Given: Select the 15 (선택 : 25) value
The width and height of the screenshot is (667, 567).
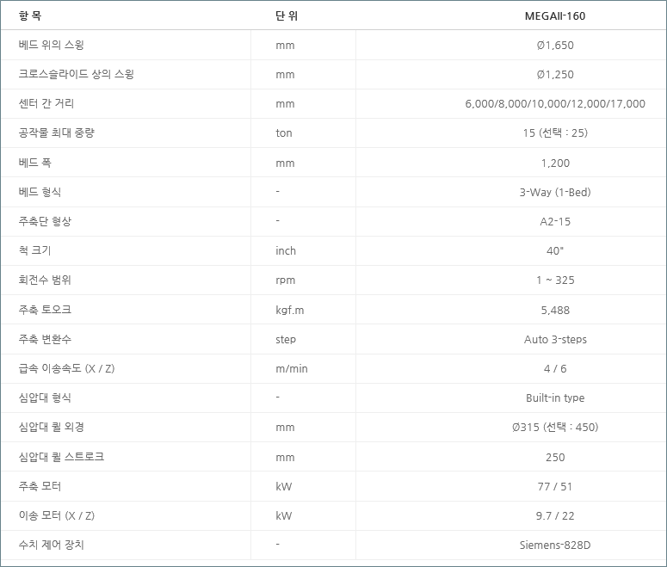Looking at the screenshot, I should tap(554, 133).
